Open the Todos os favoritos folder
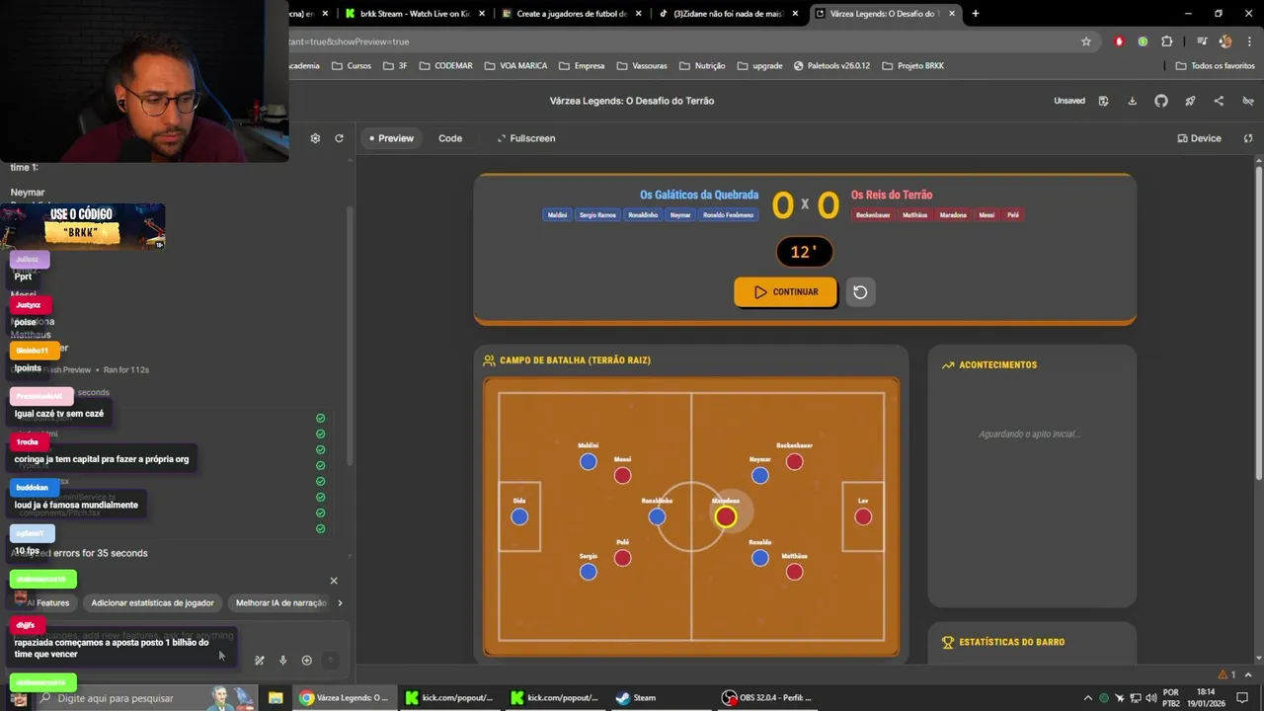 coord(1215,66)
